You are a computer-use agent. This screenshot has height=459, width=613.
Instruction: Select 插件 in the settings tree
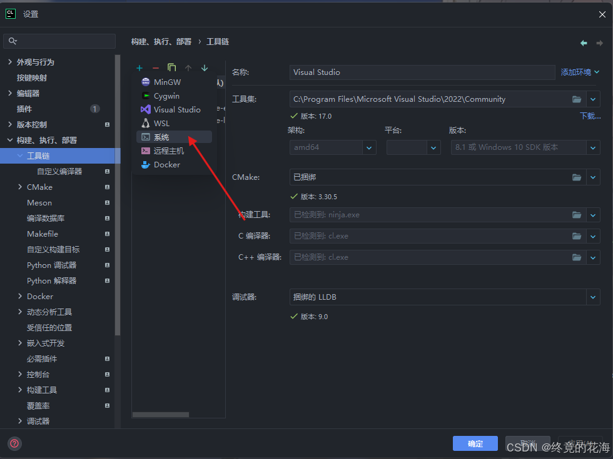(57, 109)
